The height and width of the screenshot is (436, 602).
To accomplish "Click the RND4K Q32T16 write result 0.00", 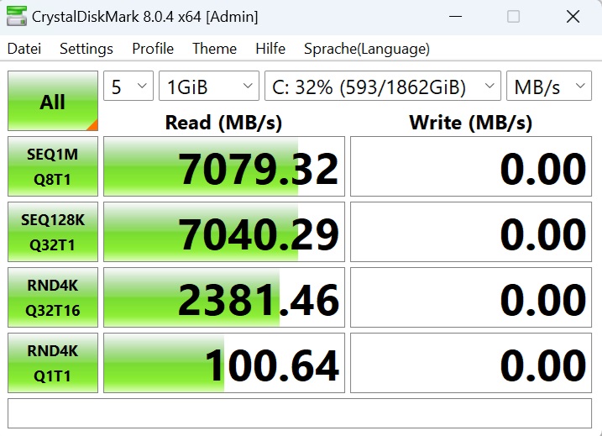I will coord(471,297).
